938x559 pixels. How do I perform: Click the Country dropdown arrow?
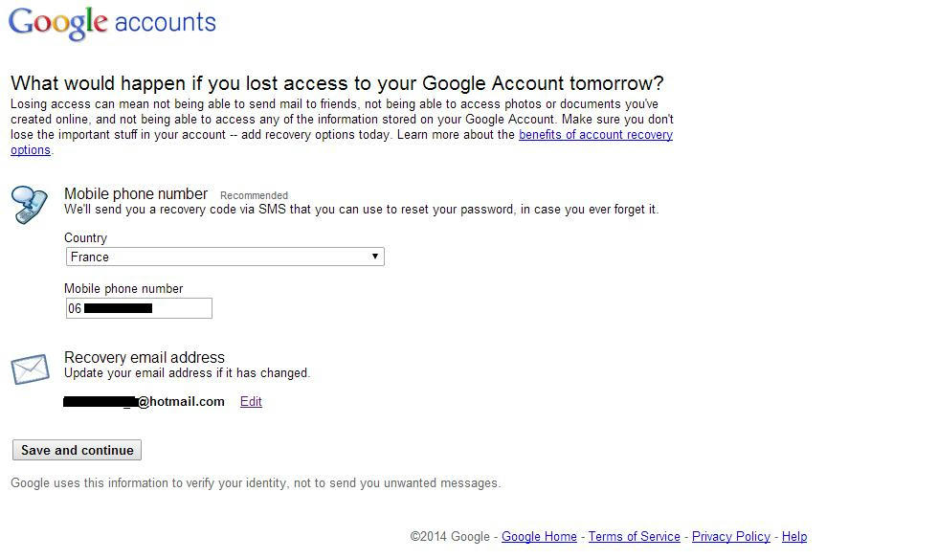pos(374,257)
